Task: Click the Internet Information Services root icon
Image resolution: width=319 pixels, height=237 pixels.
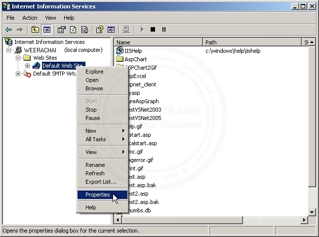Action: coord(8,41)
